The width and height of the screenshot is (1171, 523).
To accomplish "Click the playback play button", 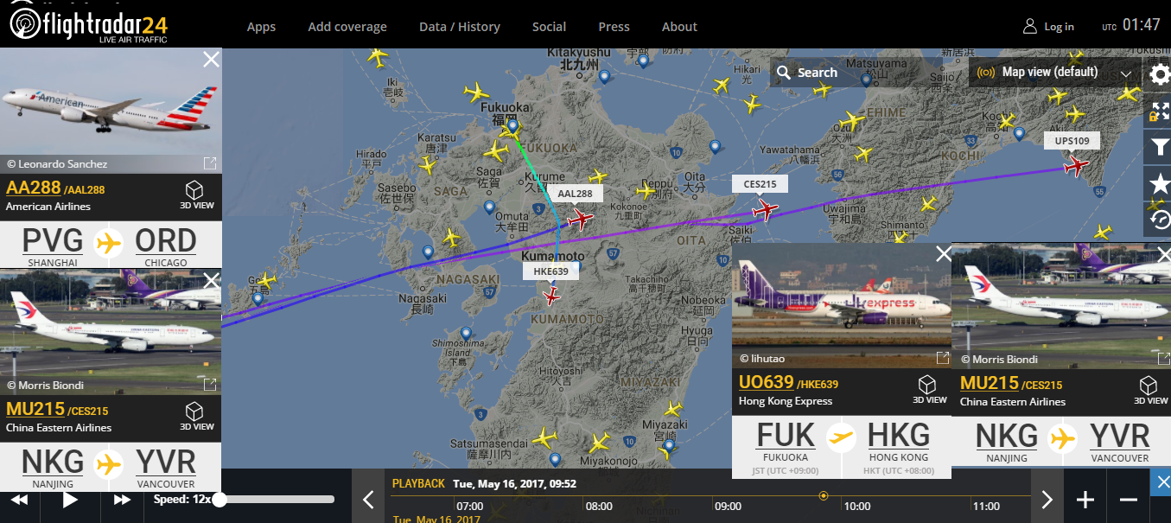I will [71, 499].
